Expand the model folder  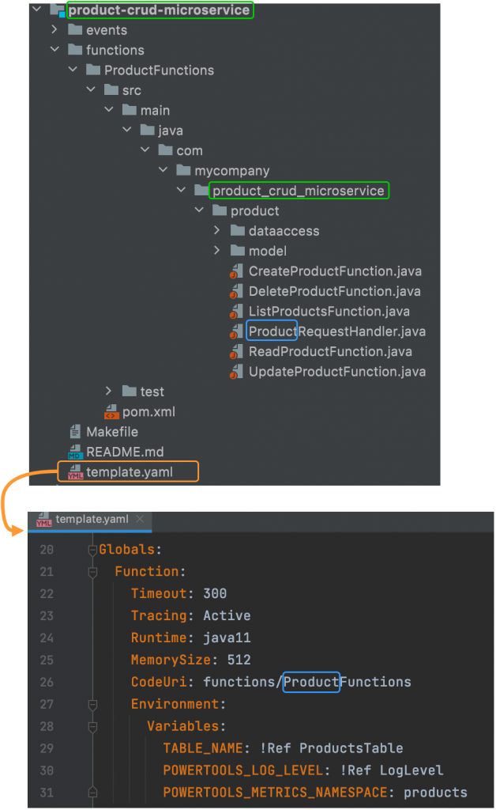coord(217,251)
